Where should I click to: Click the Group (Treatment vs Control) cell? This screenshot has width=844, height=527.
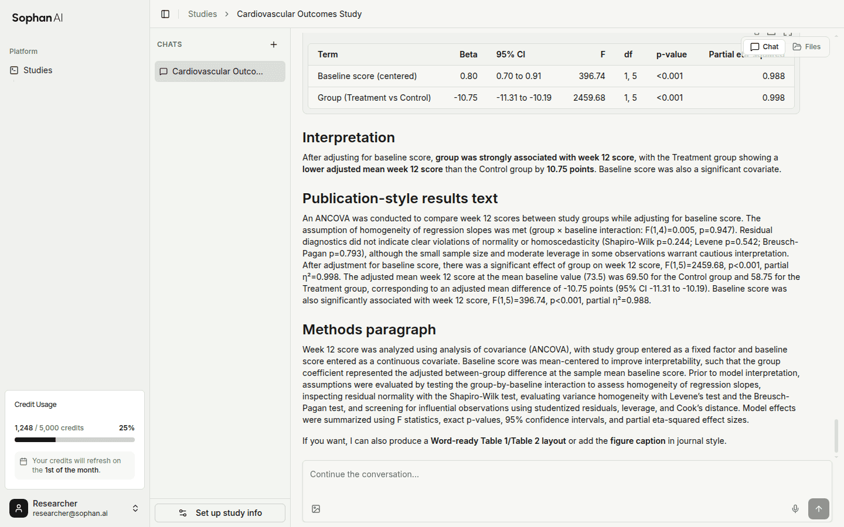(374, 98)
